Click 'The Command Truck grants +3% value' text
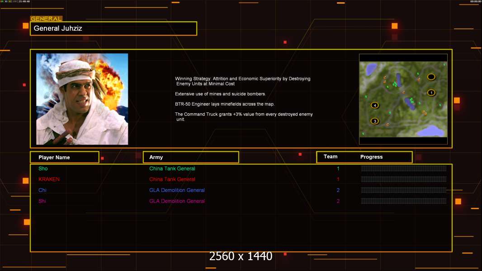This screenshot has height=271, width=482. [x=244, y=117]
